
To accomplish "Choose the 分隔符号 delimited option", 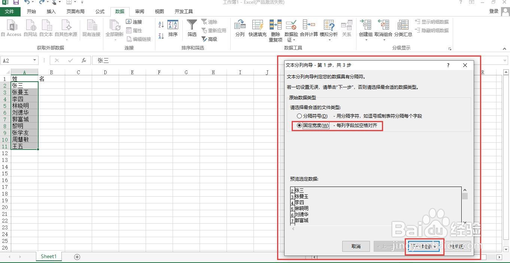I will click(x=299, y=116).
